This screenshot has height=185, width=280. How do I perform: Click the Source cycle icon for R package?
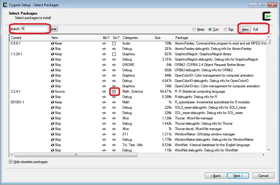52,91
